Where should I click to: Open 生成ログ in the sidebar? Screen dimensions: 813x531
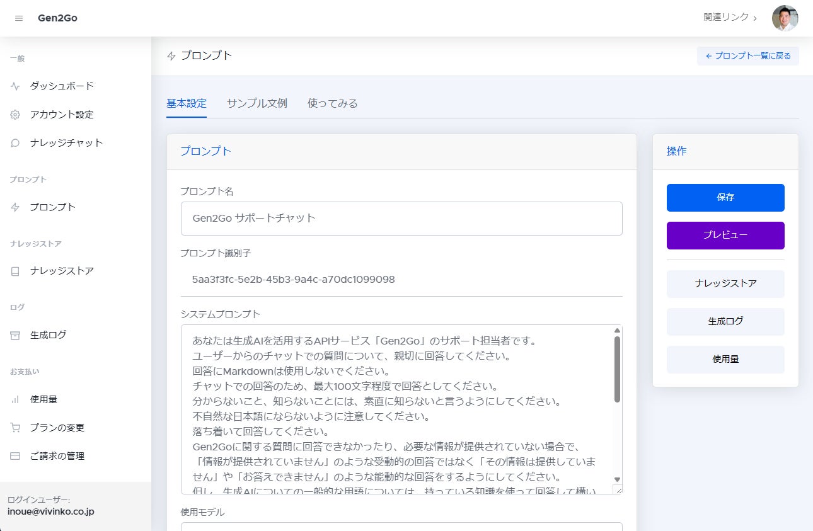click(48, 335)
